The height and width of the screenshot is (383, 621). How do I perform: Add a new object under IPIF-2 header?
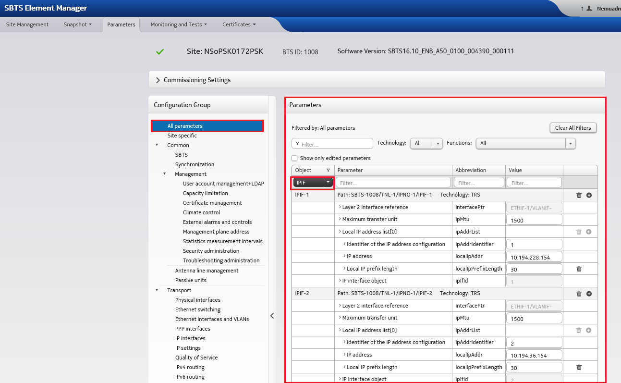click(x=589, y=293)
